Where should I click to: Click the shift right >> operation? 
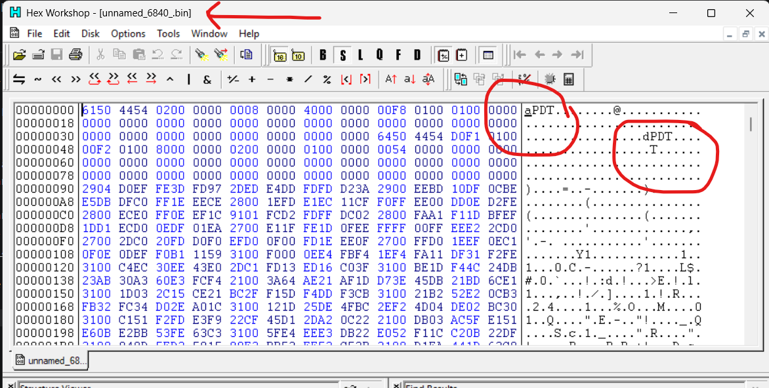75,79
